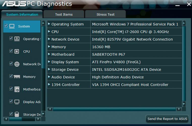192x126 pixels.
Task: Close the PC Diagnostics window
Action: coord(189,4)
